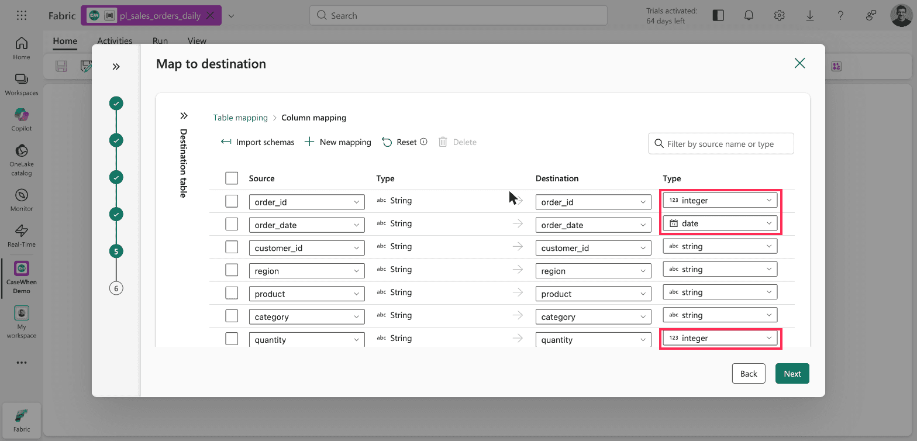Viewport: 917px width, 441px height.
Task: Open the feedback icon in header
Action: tap(871, 16)
